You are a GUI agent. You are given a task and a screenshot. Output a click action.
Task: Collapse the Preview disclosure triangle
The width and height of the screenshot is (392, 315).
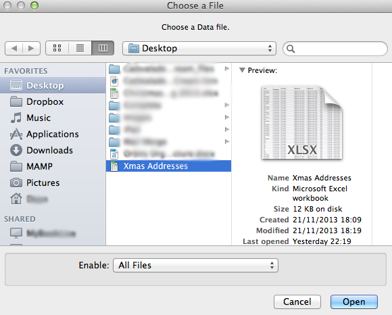[242, 70]
